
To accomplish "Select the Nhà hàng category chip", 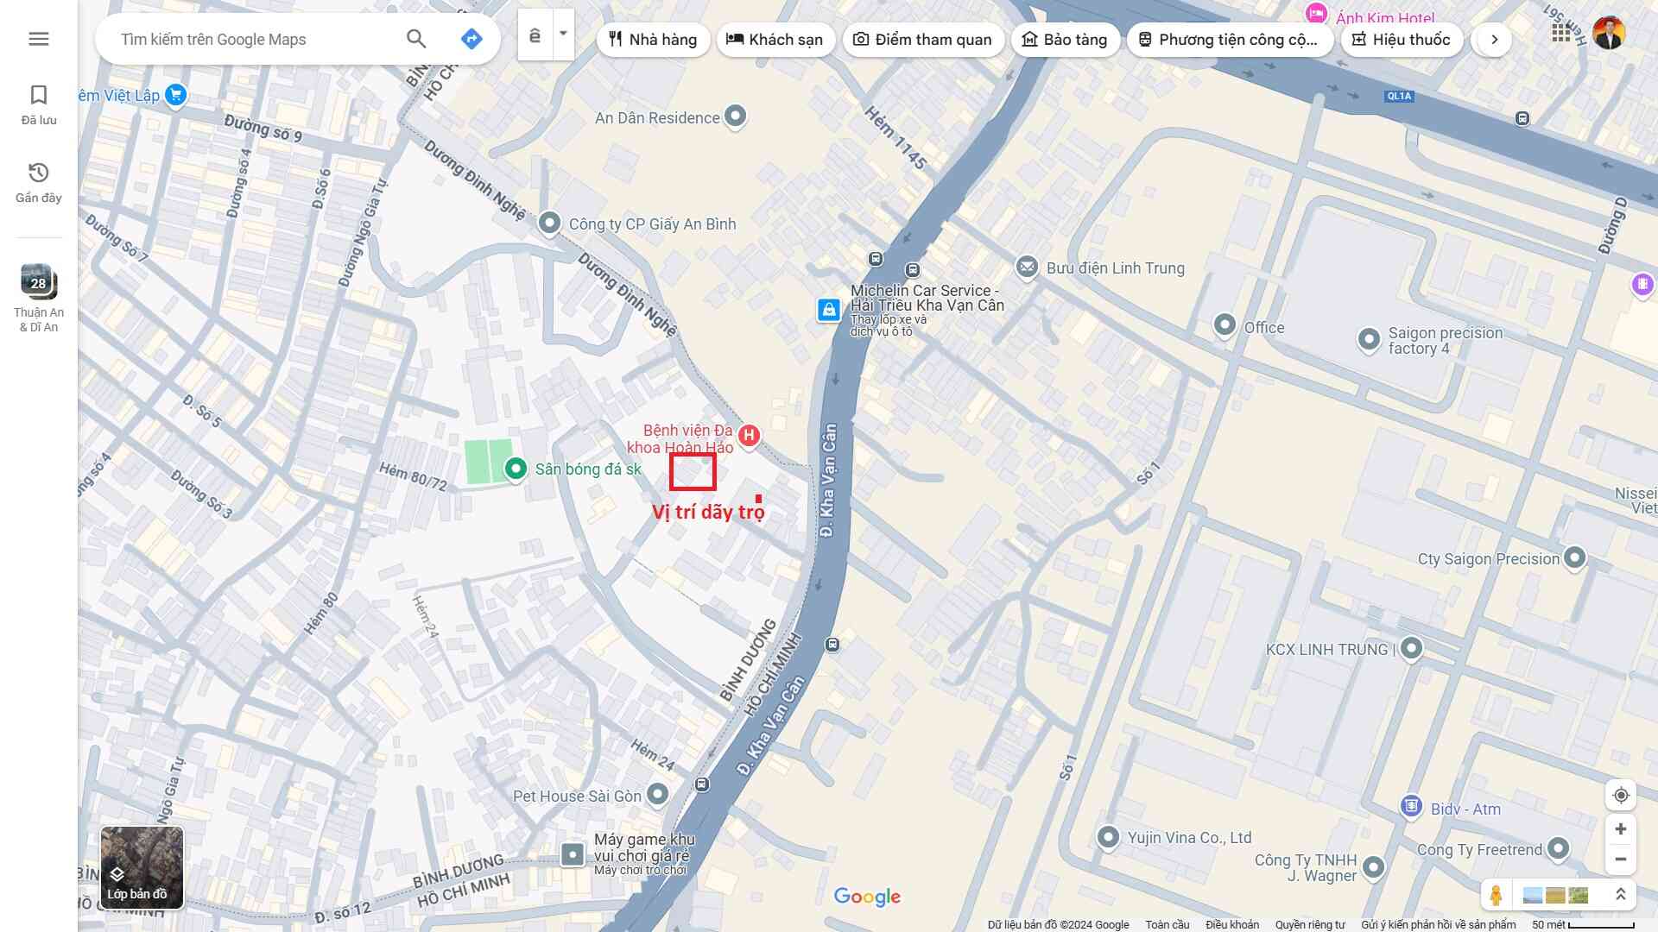I will tap(653, 40).
